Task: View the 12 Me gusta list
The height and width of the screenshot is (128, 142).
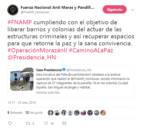Action: click(34, 112)
